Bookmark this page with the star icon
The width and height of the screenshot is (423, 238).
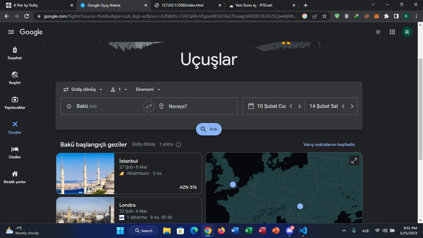click(324, 16)
